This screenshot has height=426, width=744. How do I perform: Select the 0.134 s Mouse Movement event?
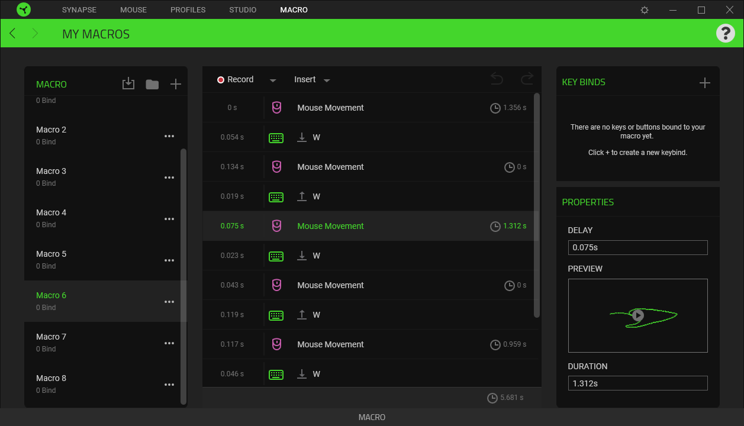click(x=368, y=167)
